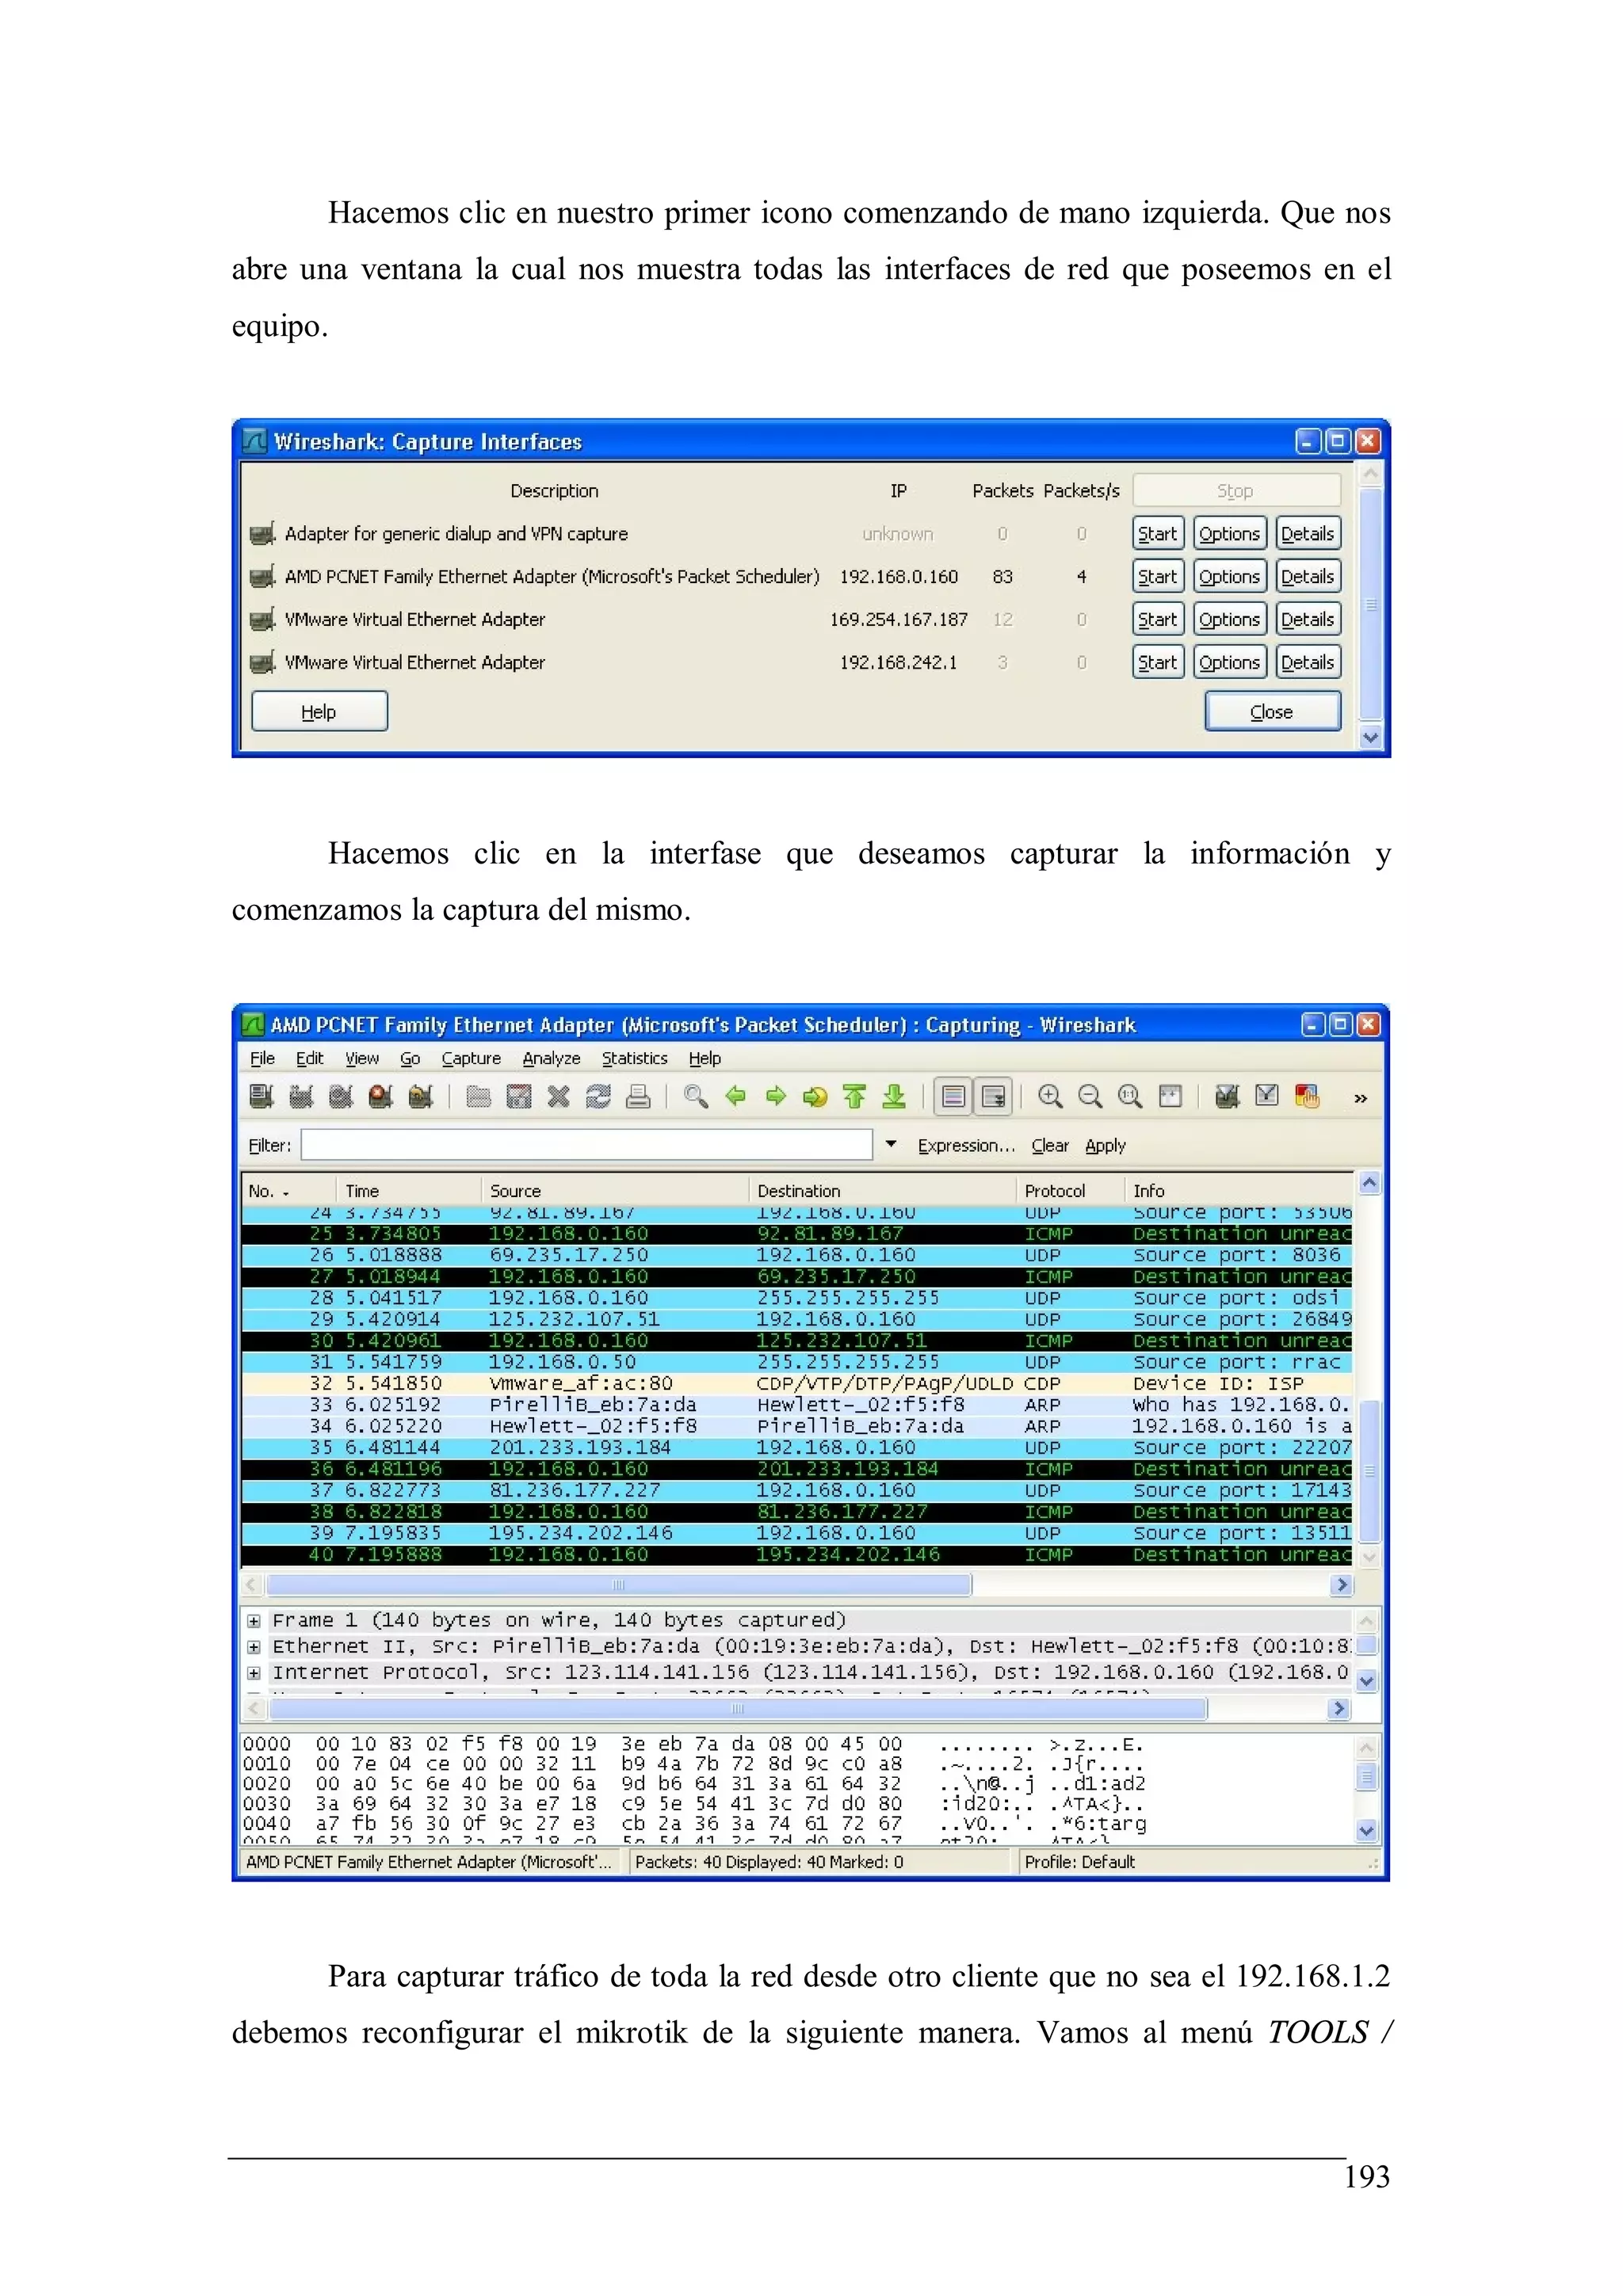Click the Zoom Out toolbar icon
This screenshot has width=1623, height=2296.
pos(1090,1096)
